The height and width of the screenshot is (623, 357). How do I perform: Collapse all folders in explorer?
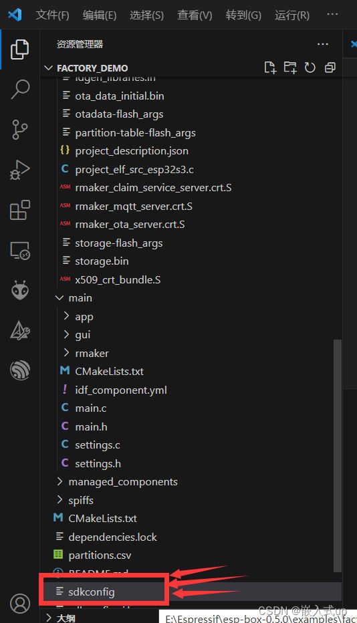(330, 68)
